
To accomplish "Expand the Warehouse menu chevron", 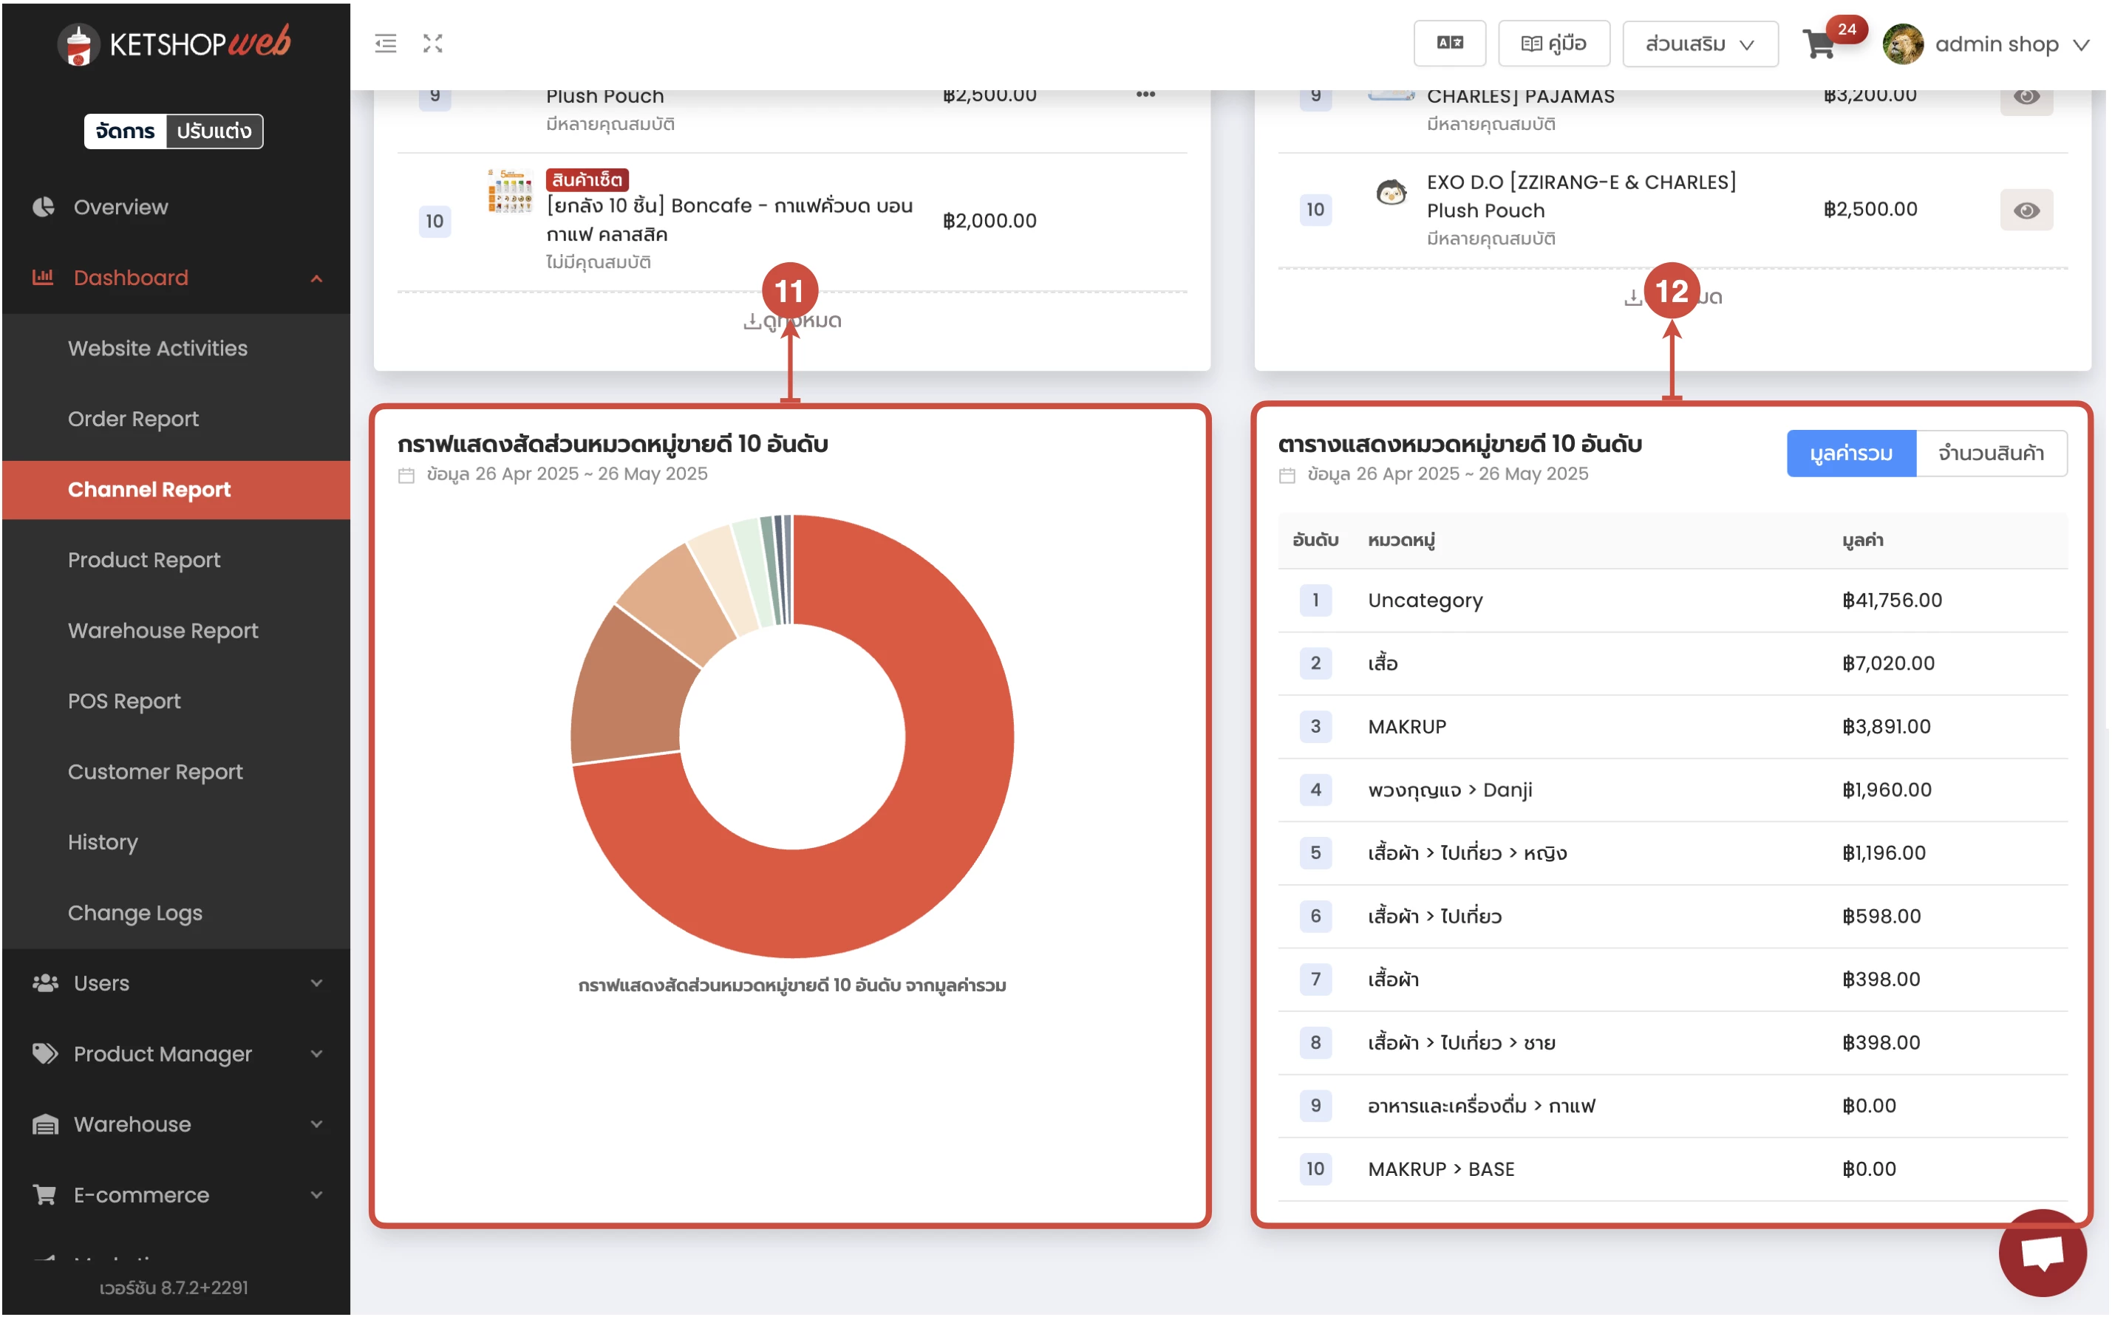I will [317, 1124].
